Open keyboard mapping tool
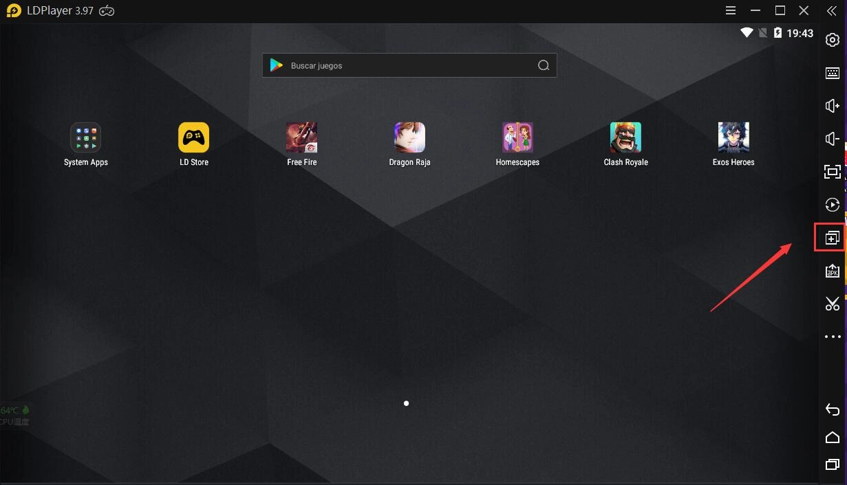This screenshot has height=485, width=847. pyautogui.click(x=832, y=74)
